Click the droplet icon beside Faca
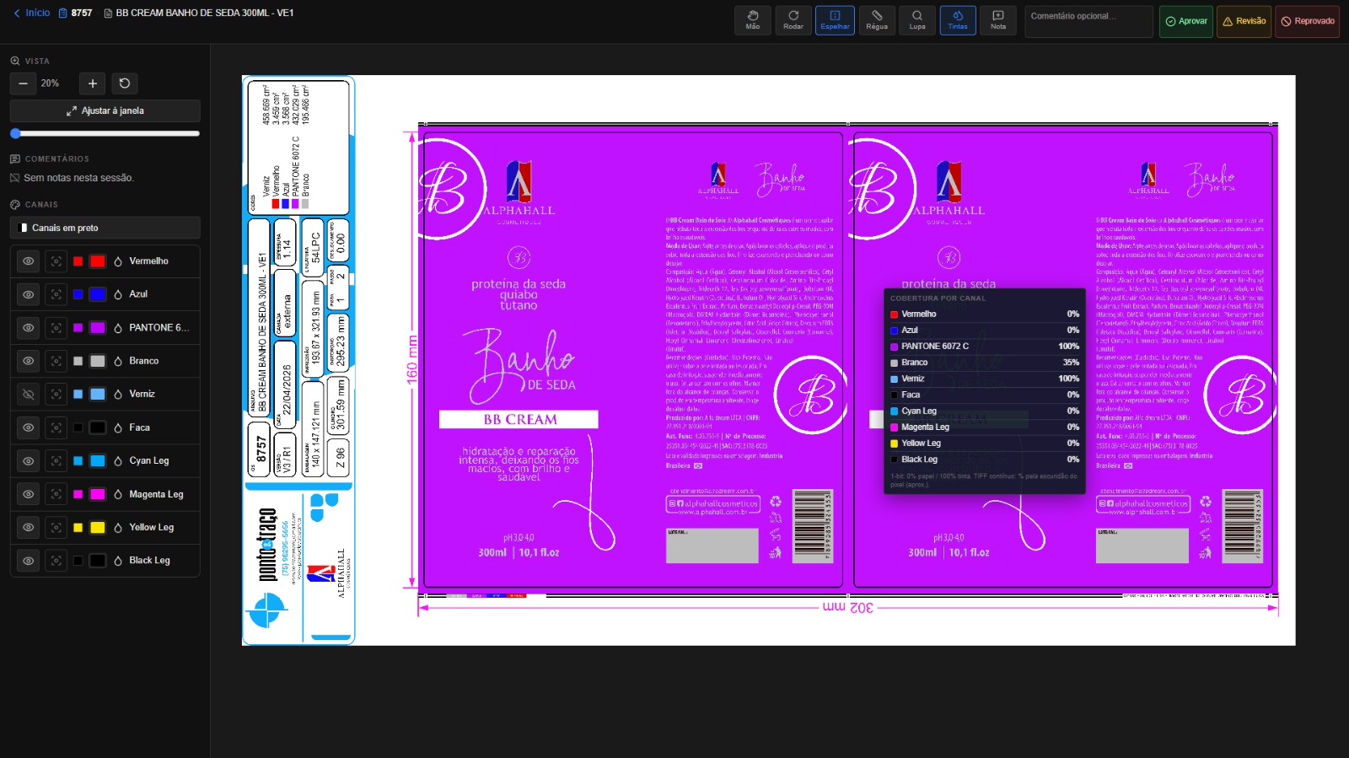Screen dimensions: 1349x758 point(118,427)
